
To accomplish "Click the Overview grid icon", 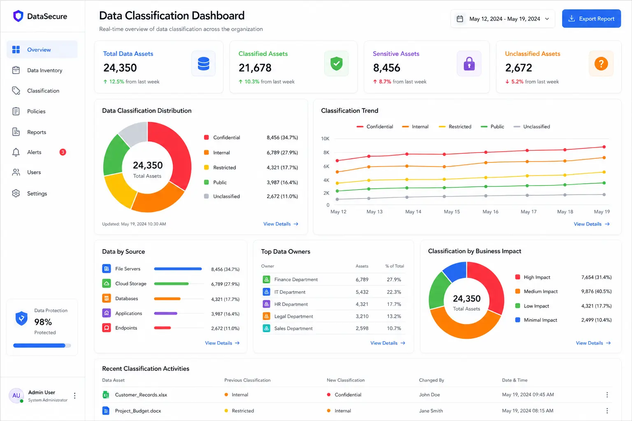I will pyautogui.click(x=16, y=50).
